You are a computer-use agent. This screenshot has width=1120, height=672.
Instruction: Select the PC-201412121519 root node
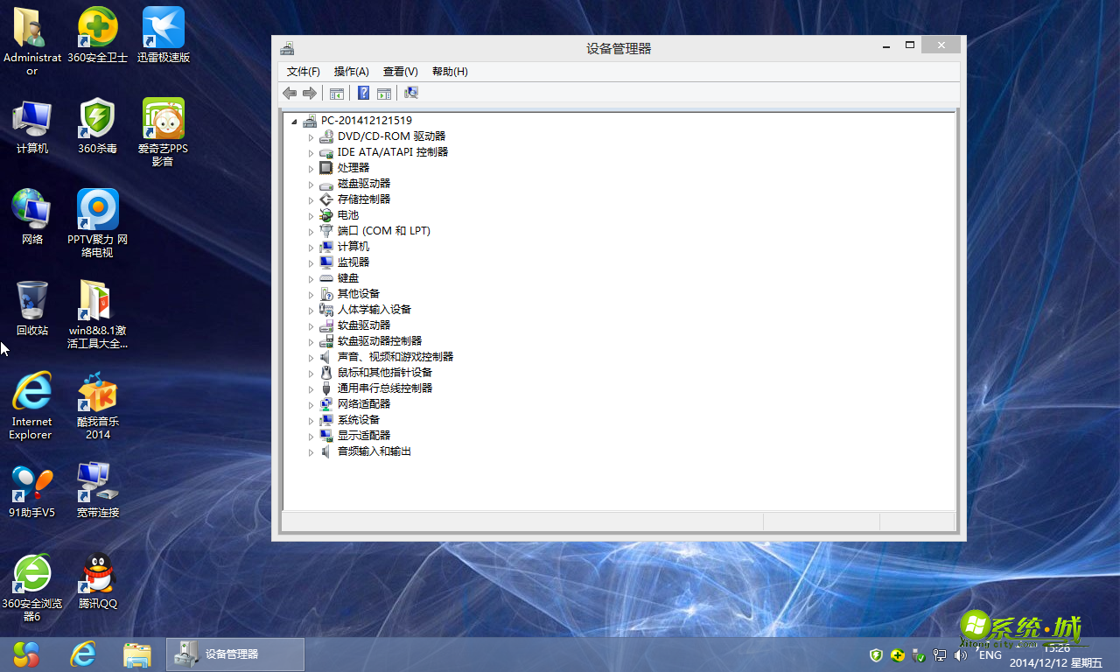coord(367,120)
